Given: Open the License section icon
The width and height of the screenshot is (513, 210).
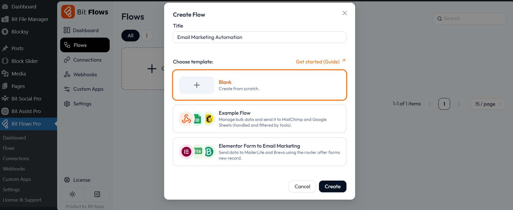Looking at the screenshot, I should click(67, 180).
